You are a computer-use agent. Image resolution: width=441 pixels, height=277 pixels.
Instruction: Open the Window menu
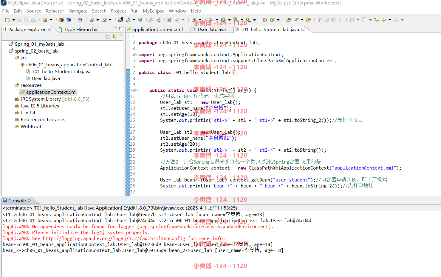point(178,11)
